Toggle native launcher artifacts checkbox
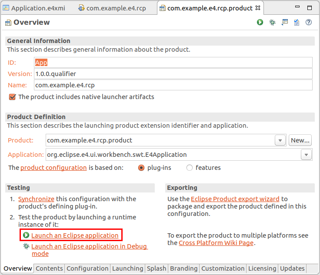This screenshot has height=275, width=320. (x=12, y=97)
